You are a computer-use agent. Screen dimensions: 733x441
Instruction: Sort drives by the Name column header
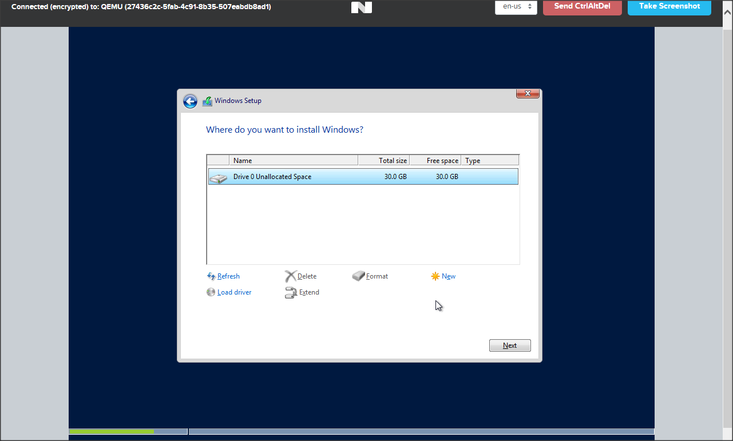coord(293,161)
